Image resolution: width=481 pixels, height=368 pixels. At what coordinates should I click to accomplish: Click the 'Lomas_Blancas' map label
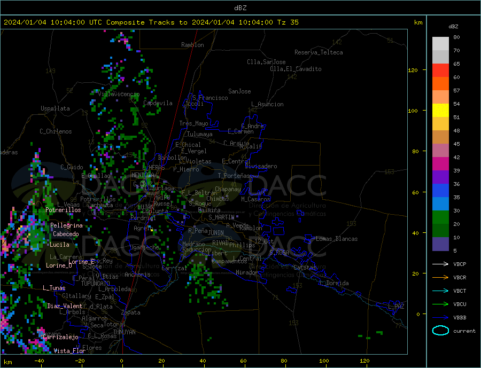pyautogui.click(x=337, y=239)
